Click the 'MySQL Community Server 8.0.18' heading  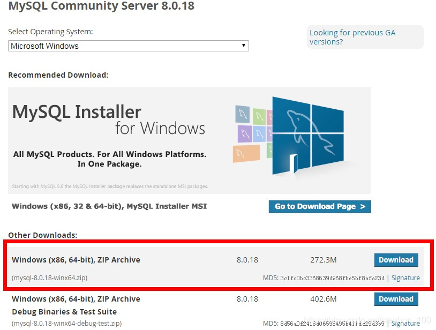101,6
